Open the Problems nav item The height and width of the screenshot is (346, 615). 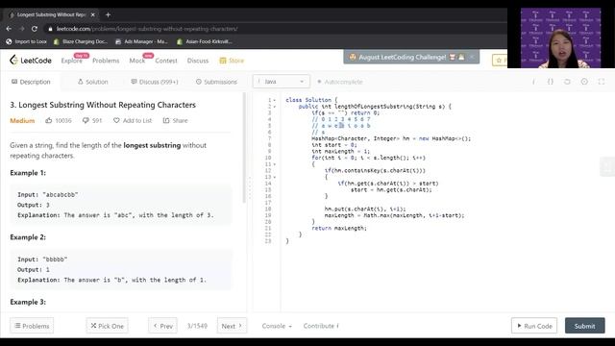[106, 61]
